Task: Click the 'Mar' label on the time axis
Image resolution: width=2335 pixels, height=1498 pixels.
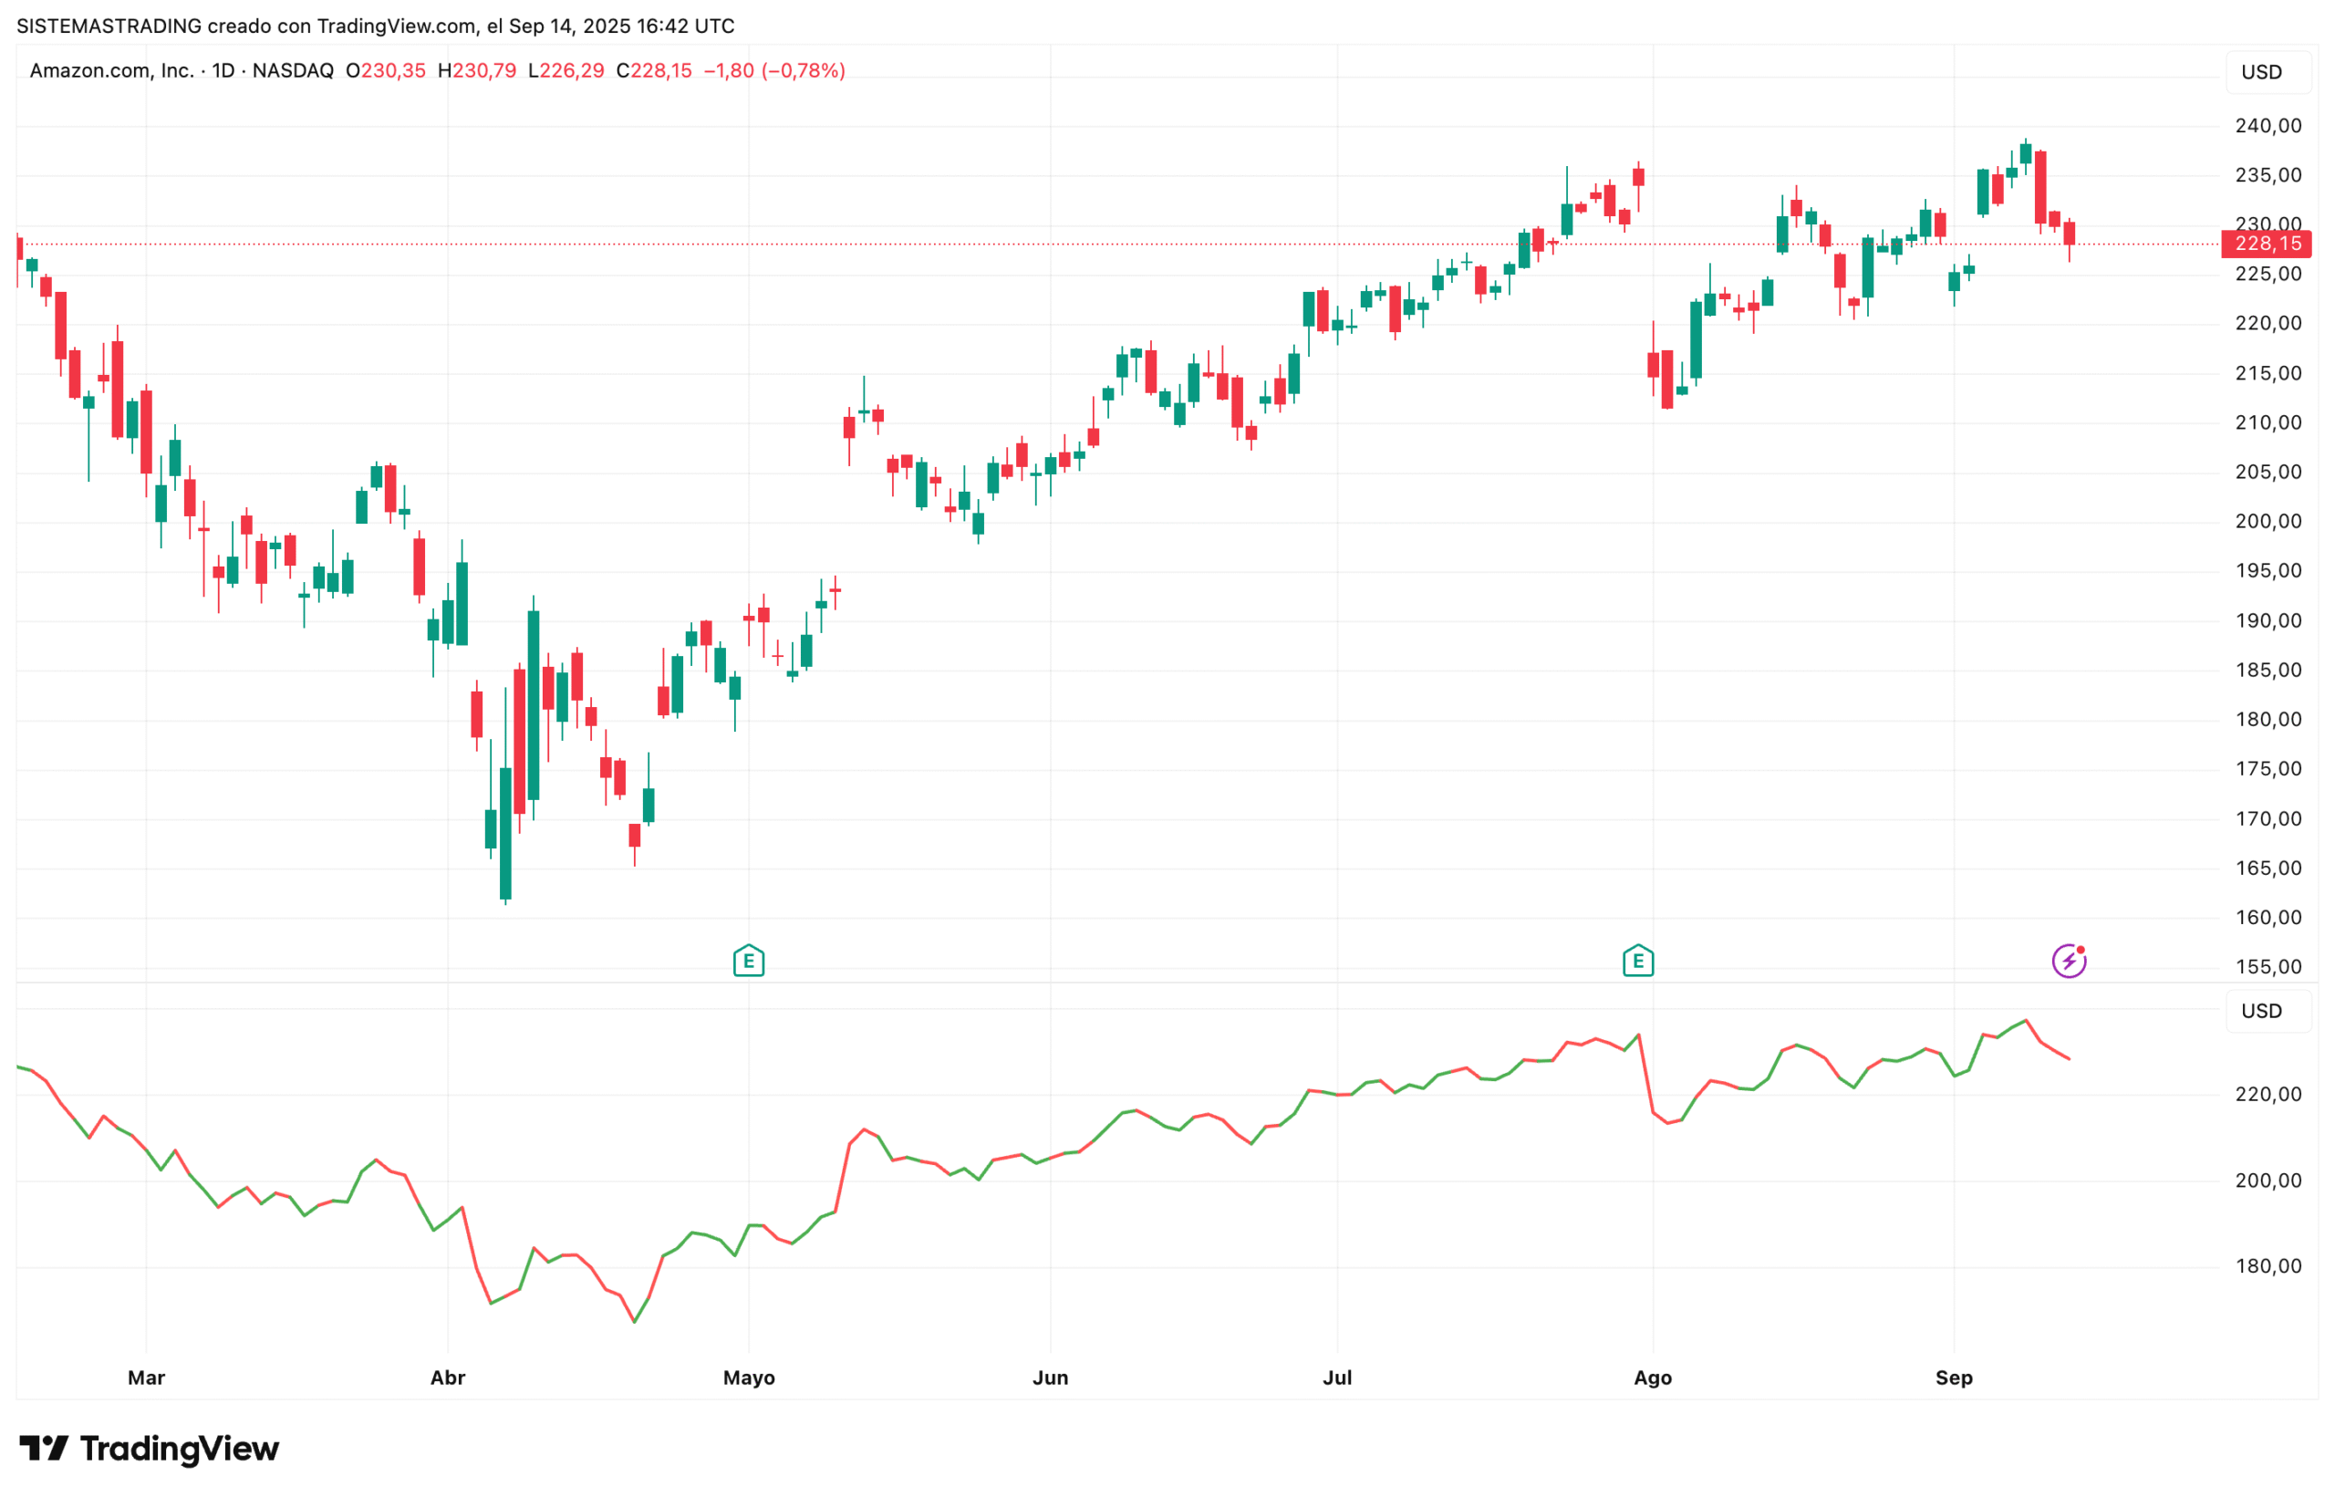Action: click(x=146, y=1378)
